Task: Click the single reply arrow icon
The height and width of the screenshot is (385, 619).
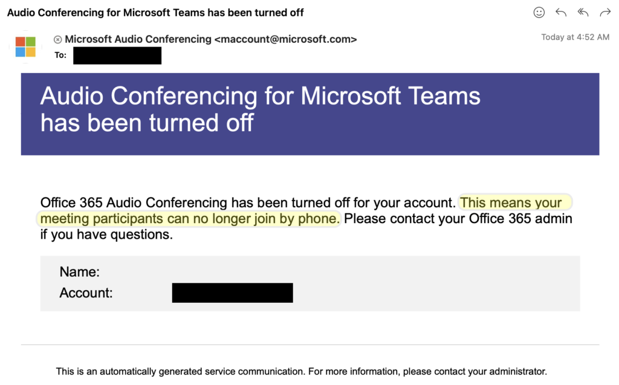Action: point(560,12)
